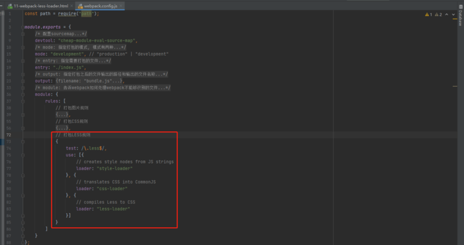Go to previous highlighted error arrow
Viewport: 464px width, 245px height.
447,15
